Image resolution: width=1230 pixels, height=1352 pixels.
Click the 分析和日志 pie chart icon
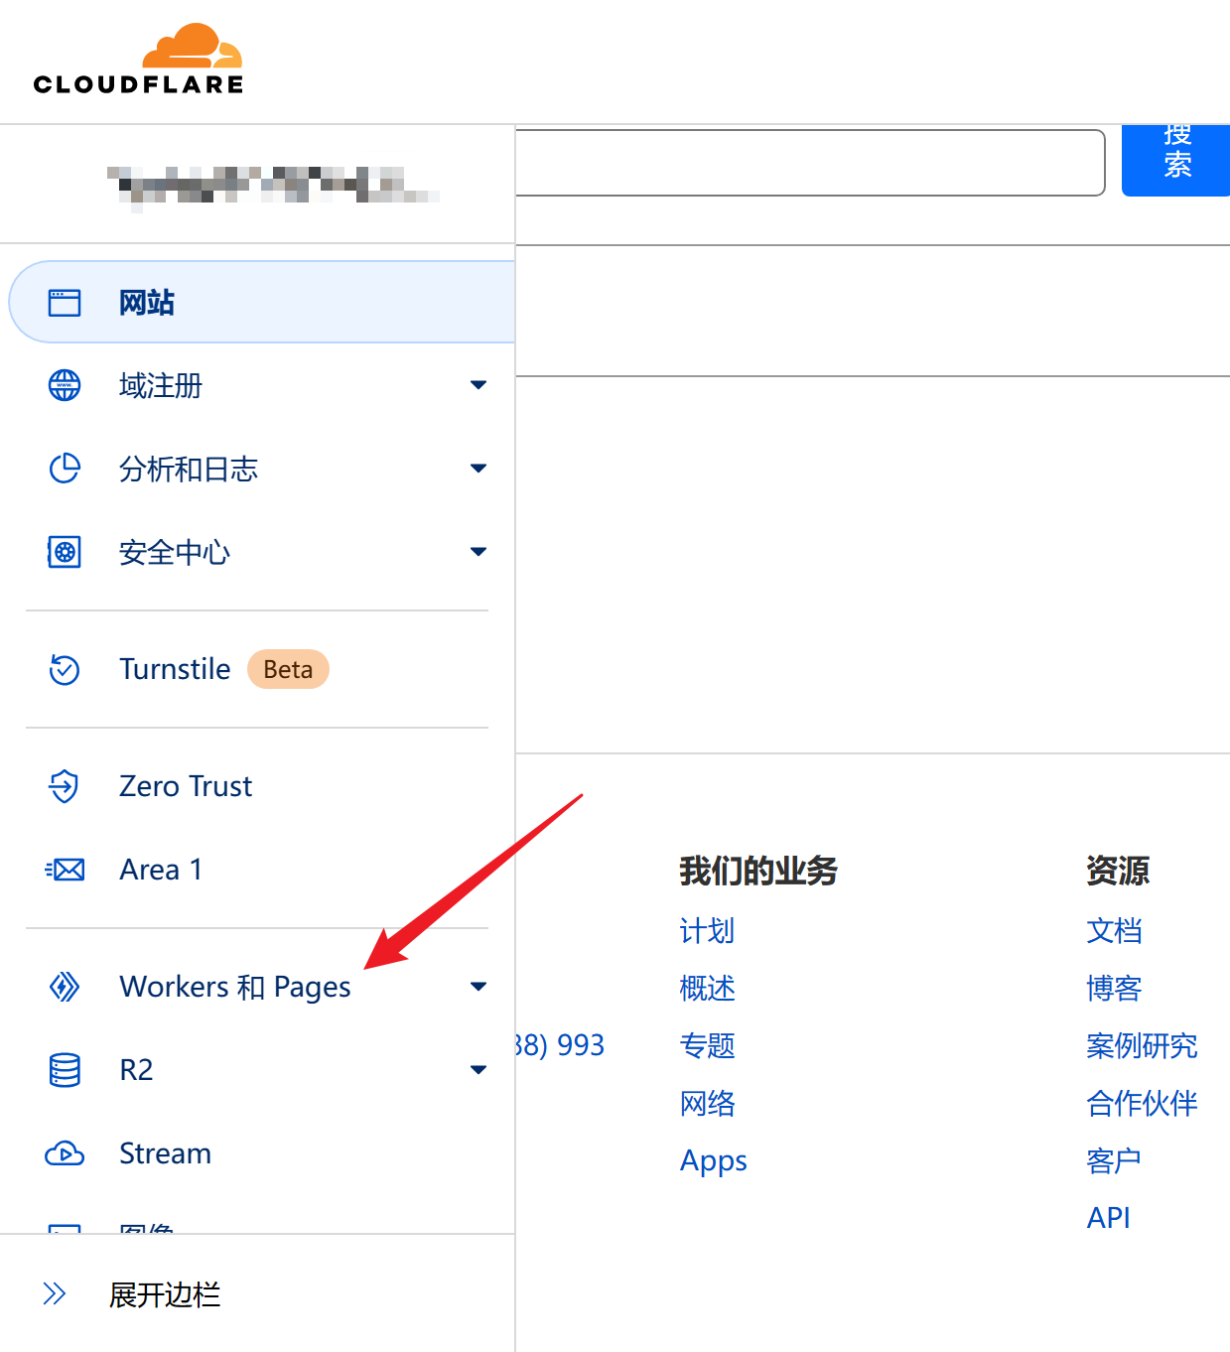tap(65, 469)
